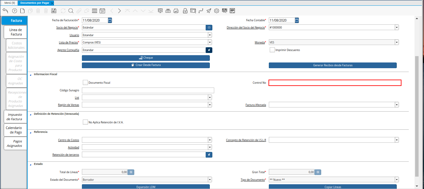Open the Concepto de Retención de I.S.L.R dropdown
Viewport: 424px width, 189px height.
coord(397,140)
